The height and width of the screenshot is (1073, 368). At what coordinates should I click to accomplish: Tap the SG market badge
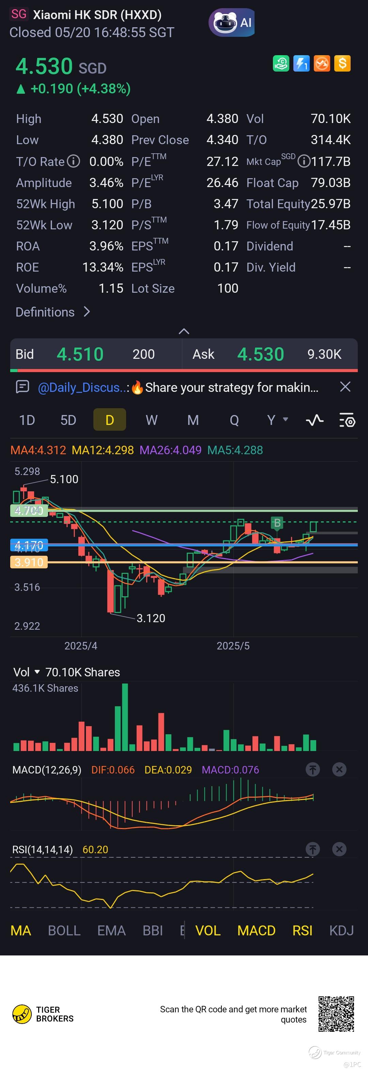tap(19, 14)
